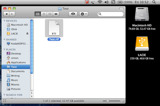
Task: Collapse the DEVICES section
Action: (4, 21)
